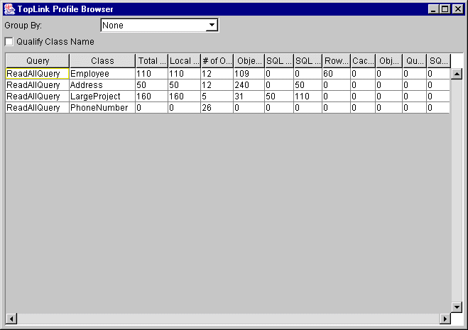The image size is (468, 330).
Task: Minimize the TopLink Profile Browser window
Action: 433,9
